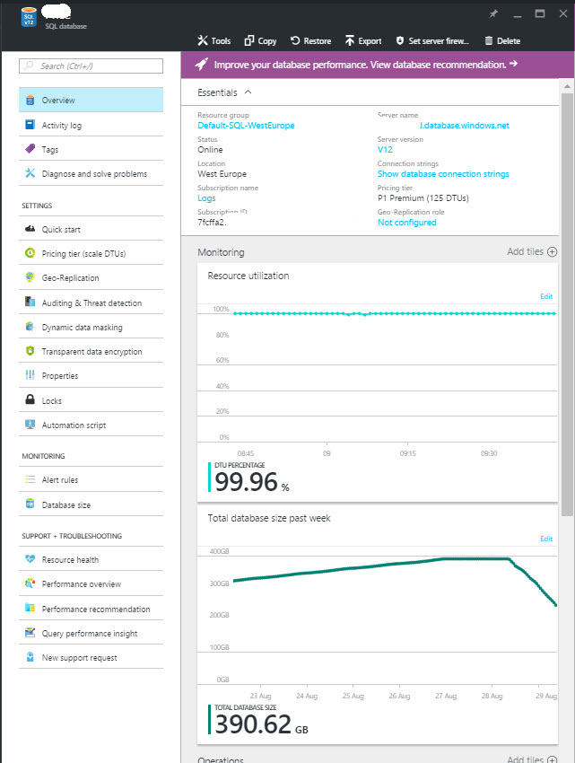The width and height of the screenshot is (575, 763).
Task: Click in the Search (Ctrl+/) field
Action: 91,66
